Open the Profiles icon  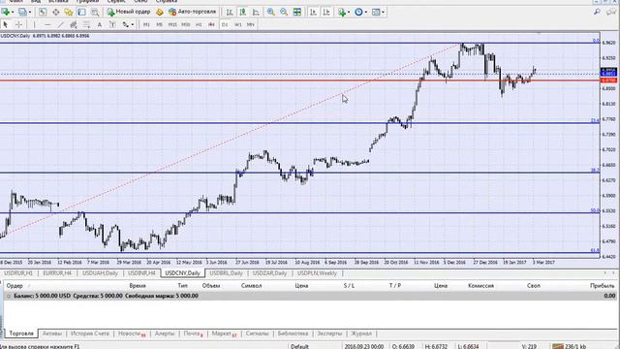[23, 12]
